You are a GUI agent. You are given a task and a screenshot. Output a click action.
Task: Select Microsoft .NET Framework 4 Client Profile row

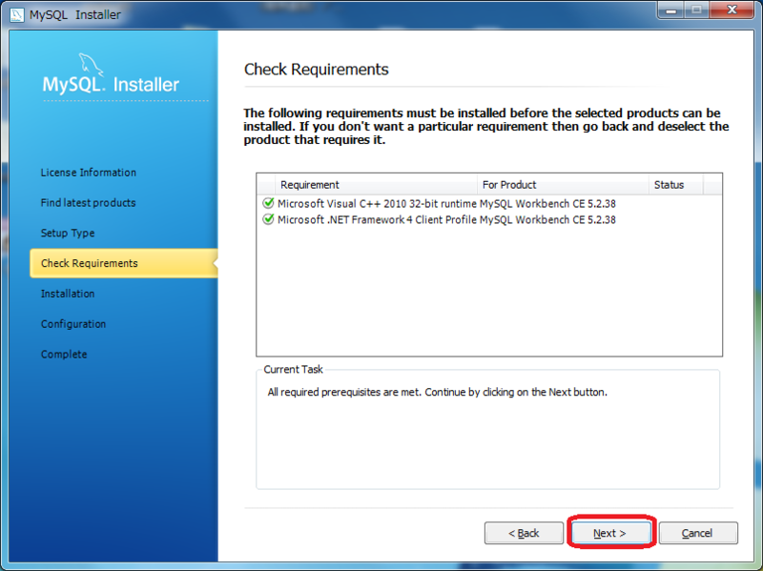pyautogui.click(x=489, y=220)
